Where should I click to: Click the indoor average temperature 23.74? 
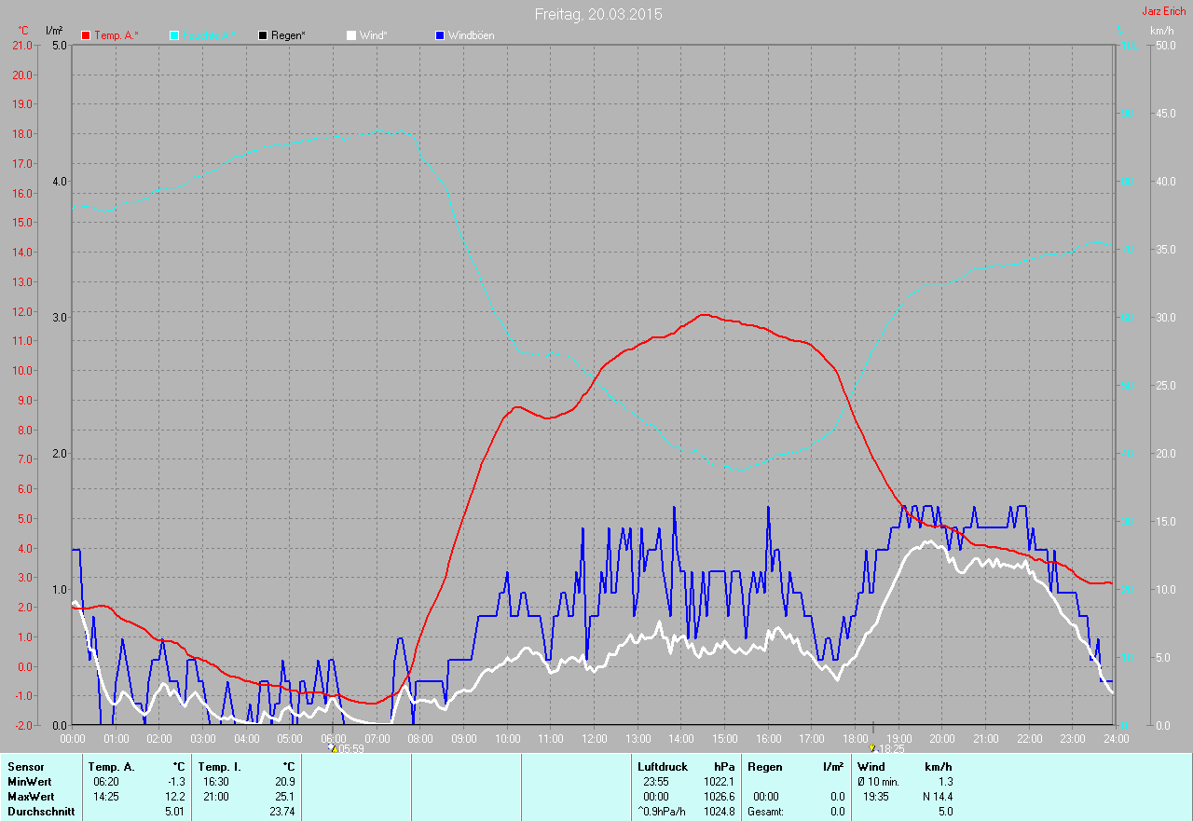click(282, 812)
